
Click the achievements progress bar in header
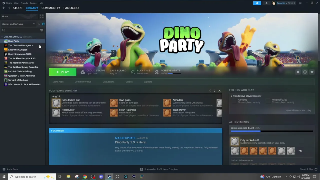click(174, 73)
